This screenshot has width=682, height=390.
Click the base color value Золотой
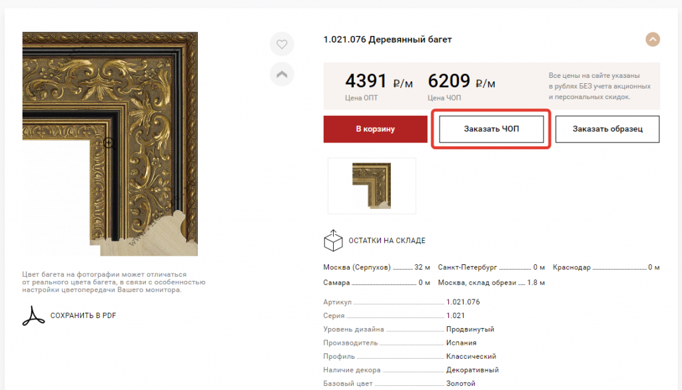[x=461, y=383]
